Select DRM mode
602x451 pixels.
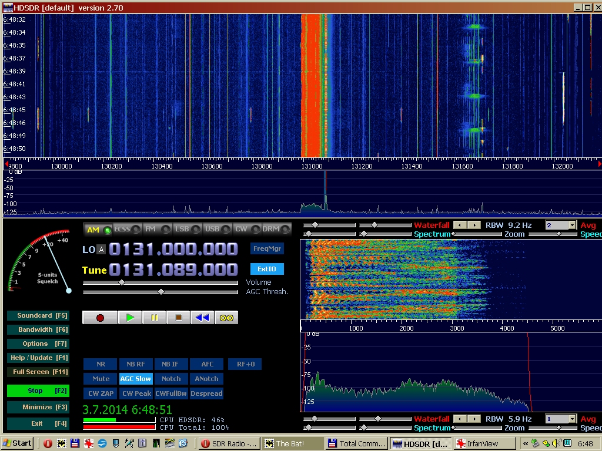pos(276,229)
